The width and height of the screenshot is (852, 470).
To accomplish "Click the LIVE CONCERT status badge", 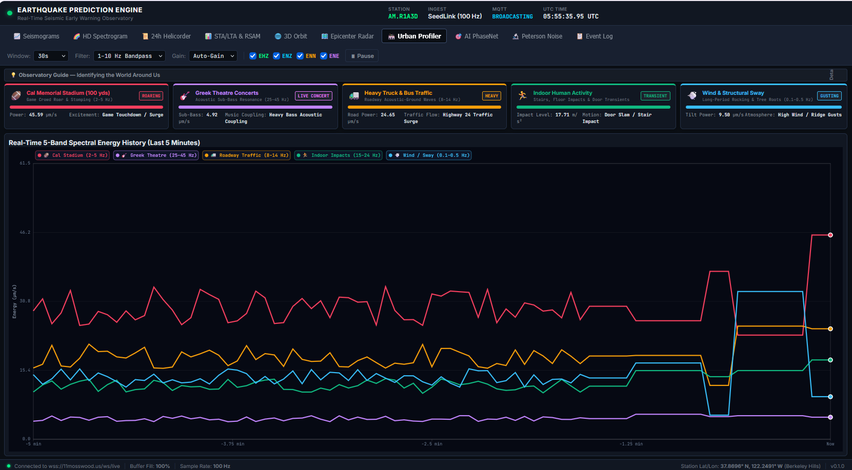I will [313, 96].
